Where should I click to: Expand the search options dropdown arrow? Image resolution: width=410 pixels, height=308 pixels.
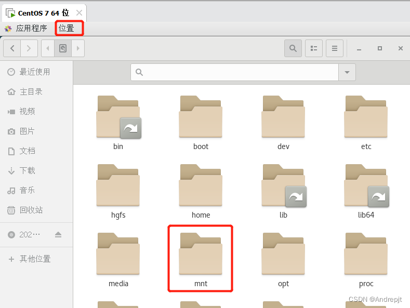(x=347, y=72)
